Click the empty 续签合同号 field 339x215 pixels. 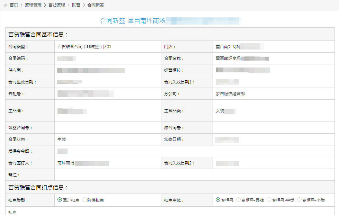(x=107, y=128)
